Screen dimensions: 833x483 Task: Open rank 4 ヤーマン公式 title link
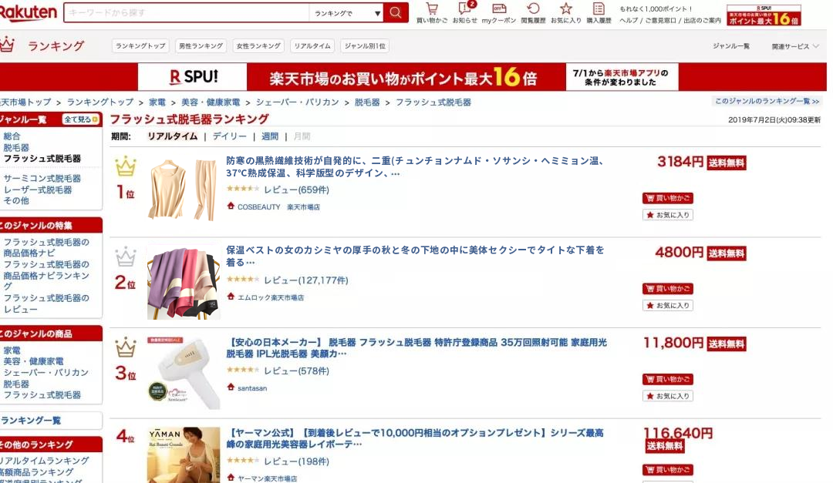415,438
